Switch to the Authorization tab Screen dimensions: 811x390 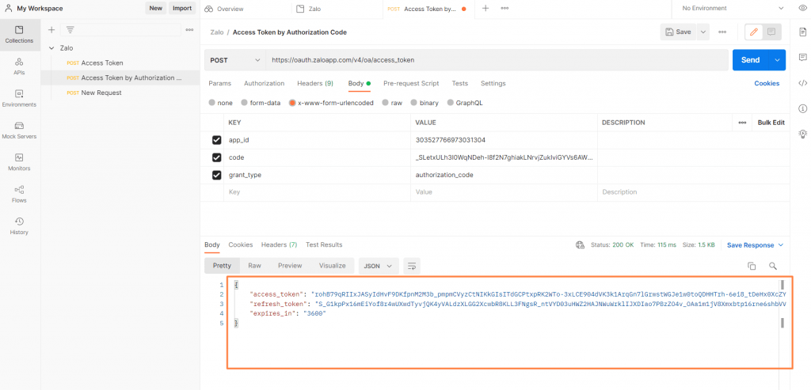click(x=265, y=83)
